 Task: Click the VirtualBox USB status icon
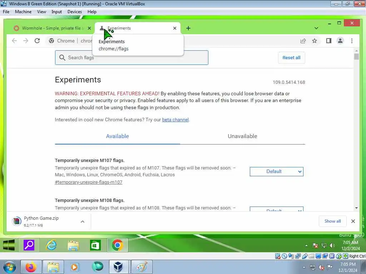pos(305,256)
